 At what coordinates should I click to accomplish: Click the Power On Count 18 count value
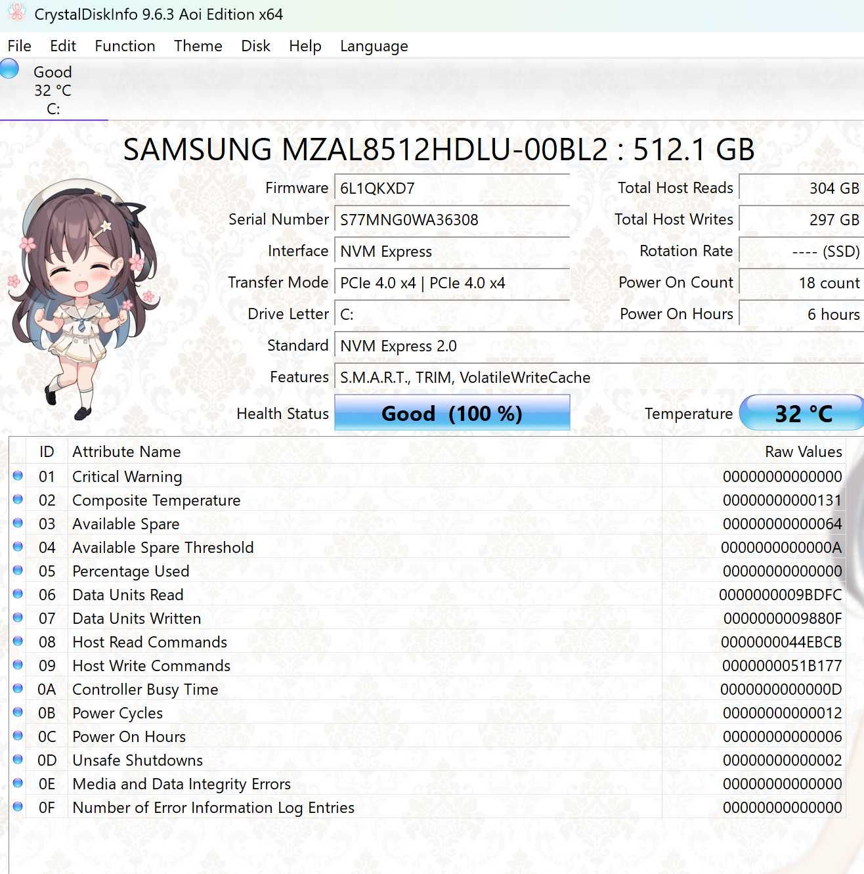click(802, 283)
